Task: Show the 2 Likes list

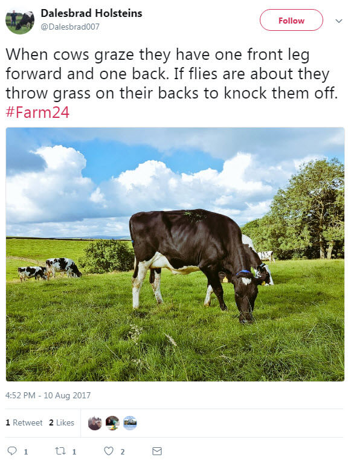Action: (x=62, y=422)
